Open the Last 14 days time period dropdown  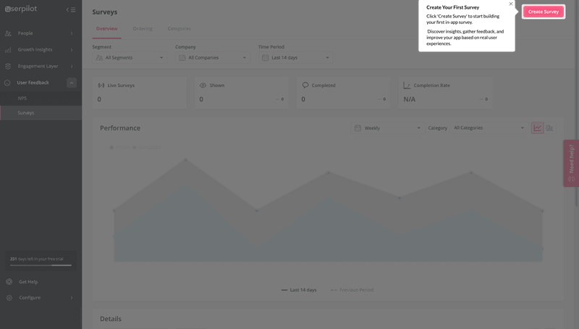click(x=295, y=58)
